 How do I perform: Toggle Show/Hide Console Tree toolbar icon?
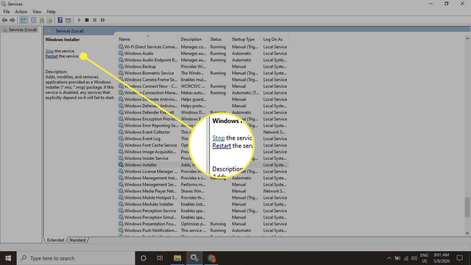23,20
